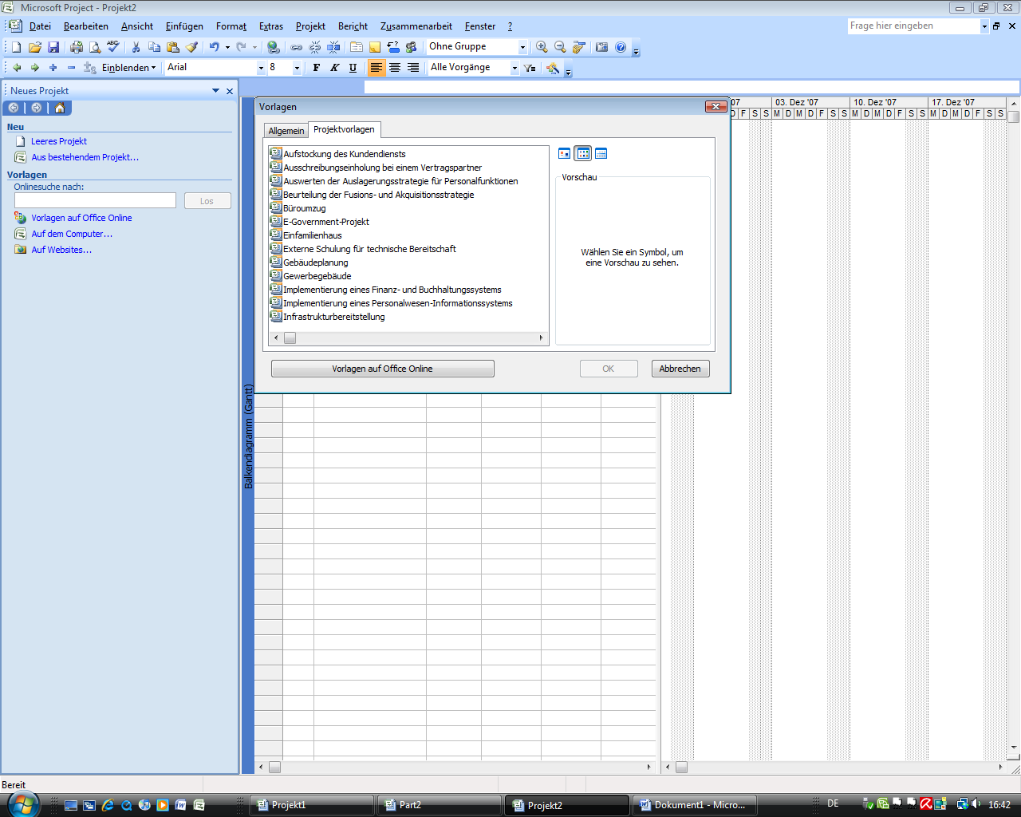The image size is (1021, 817).
Task: Open the Alle Vorgänge filter dropdown
Action: tap(514, 68)
